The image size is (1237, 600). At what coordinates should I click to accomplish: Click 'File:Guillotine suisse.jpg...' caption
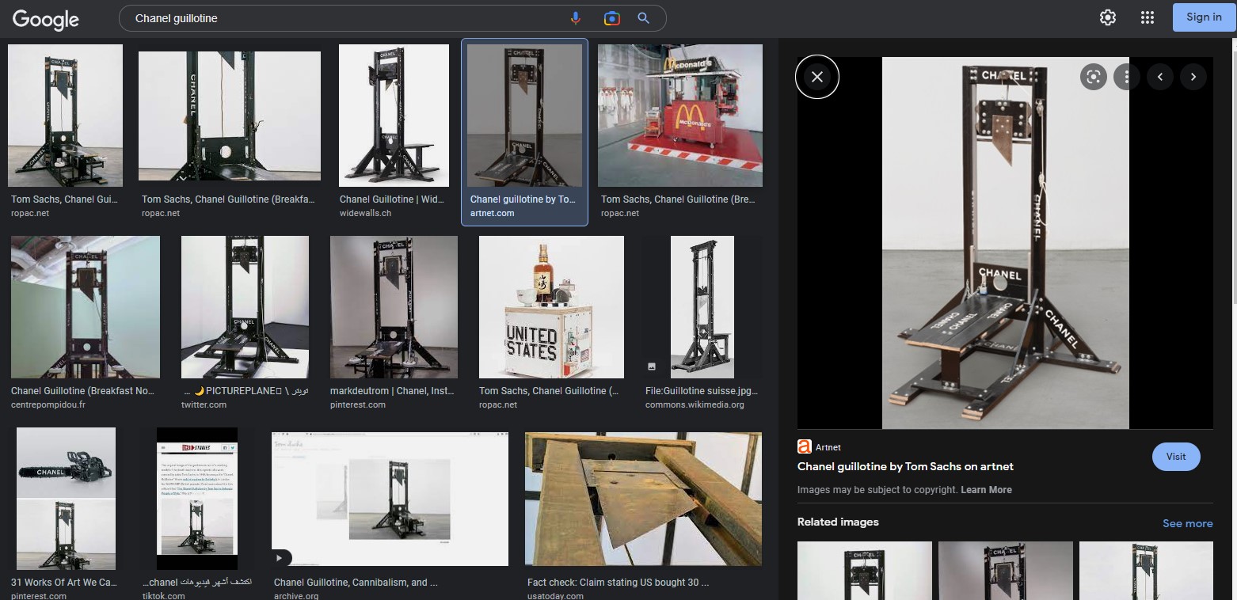point(702,391)
